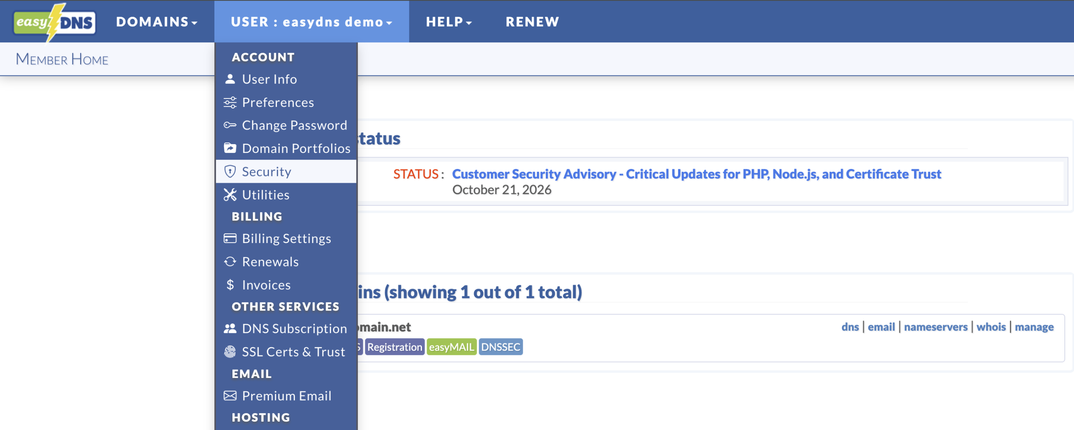
Task: Click the Billing Settings card icon
Action: tap(230, 238)
